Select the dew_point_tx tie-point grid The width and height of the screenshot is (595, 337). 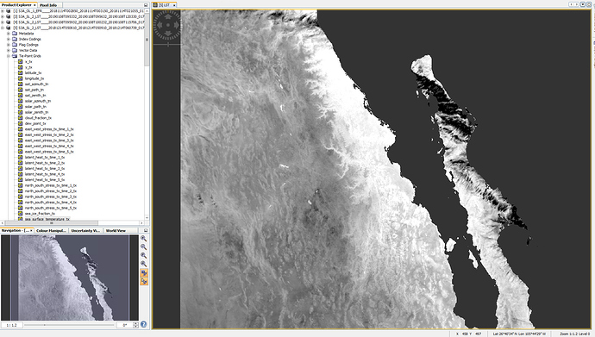35,123
